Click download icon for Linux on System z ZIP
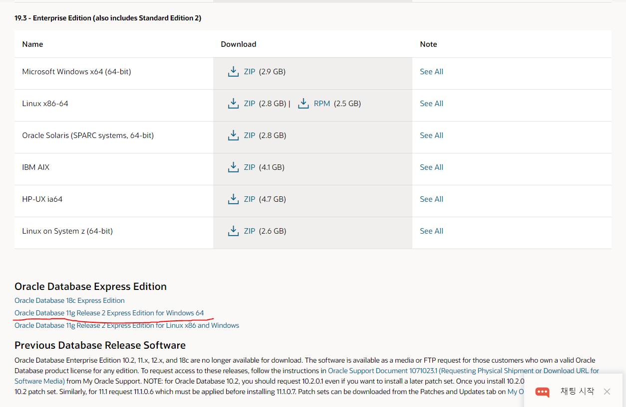 click(x=233, y=231)
